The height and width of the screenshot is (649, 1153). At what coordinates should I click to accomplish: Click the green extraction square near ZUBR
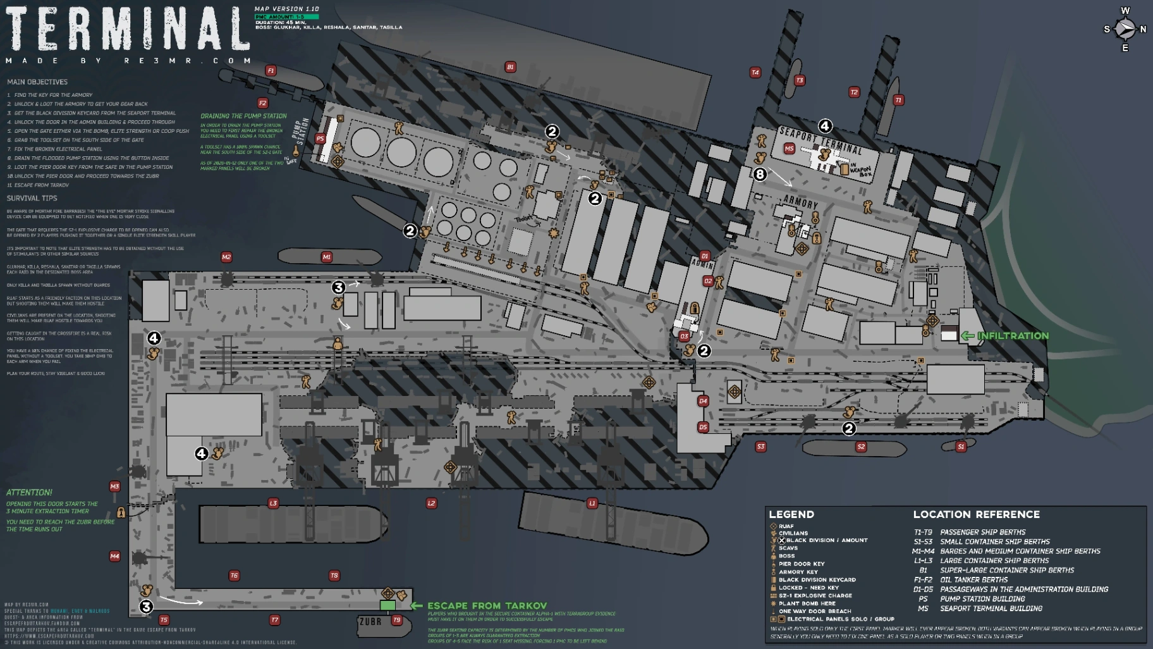387,605
